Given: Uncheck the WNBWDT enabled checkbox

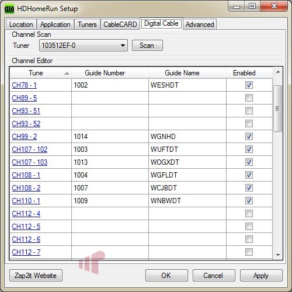Looking at the screenshot, I should point(249,201).
